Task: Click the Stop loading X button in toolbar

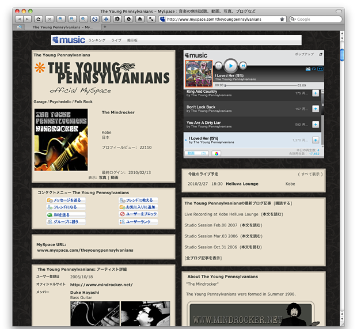Action: (x=50, y=19)
